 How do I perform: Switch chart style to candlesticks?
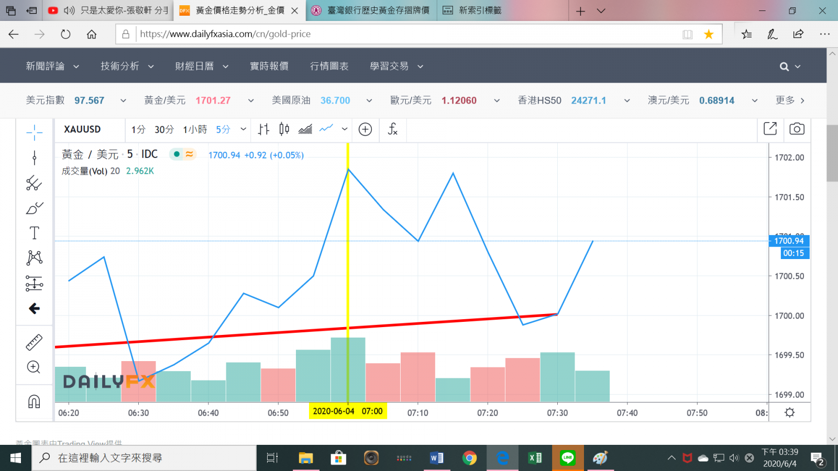[x=284, y=129]
